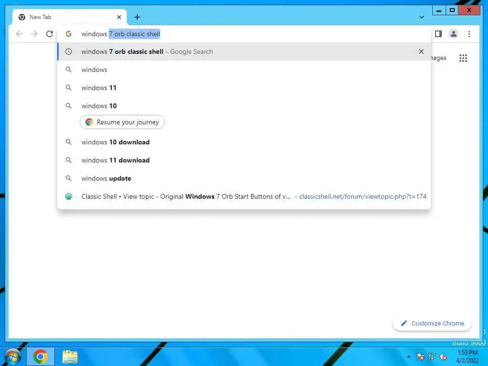Click the network tray icon
Screen dimensions: 488x366
pyautogui.click(x=432, y=356)
